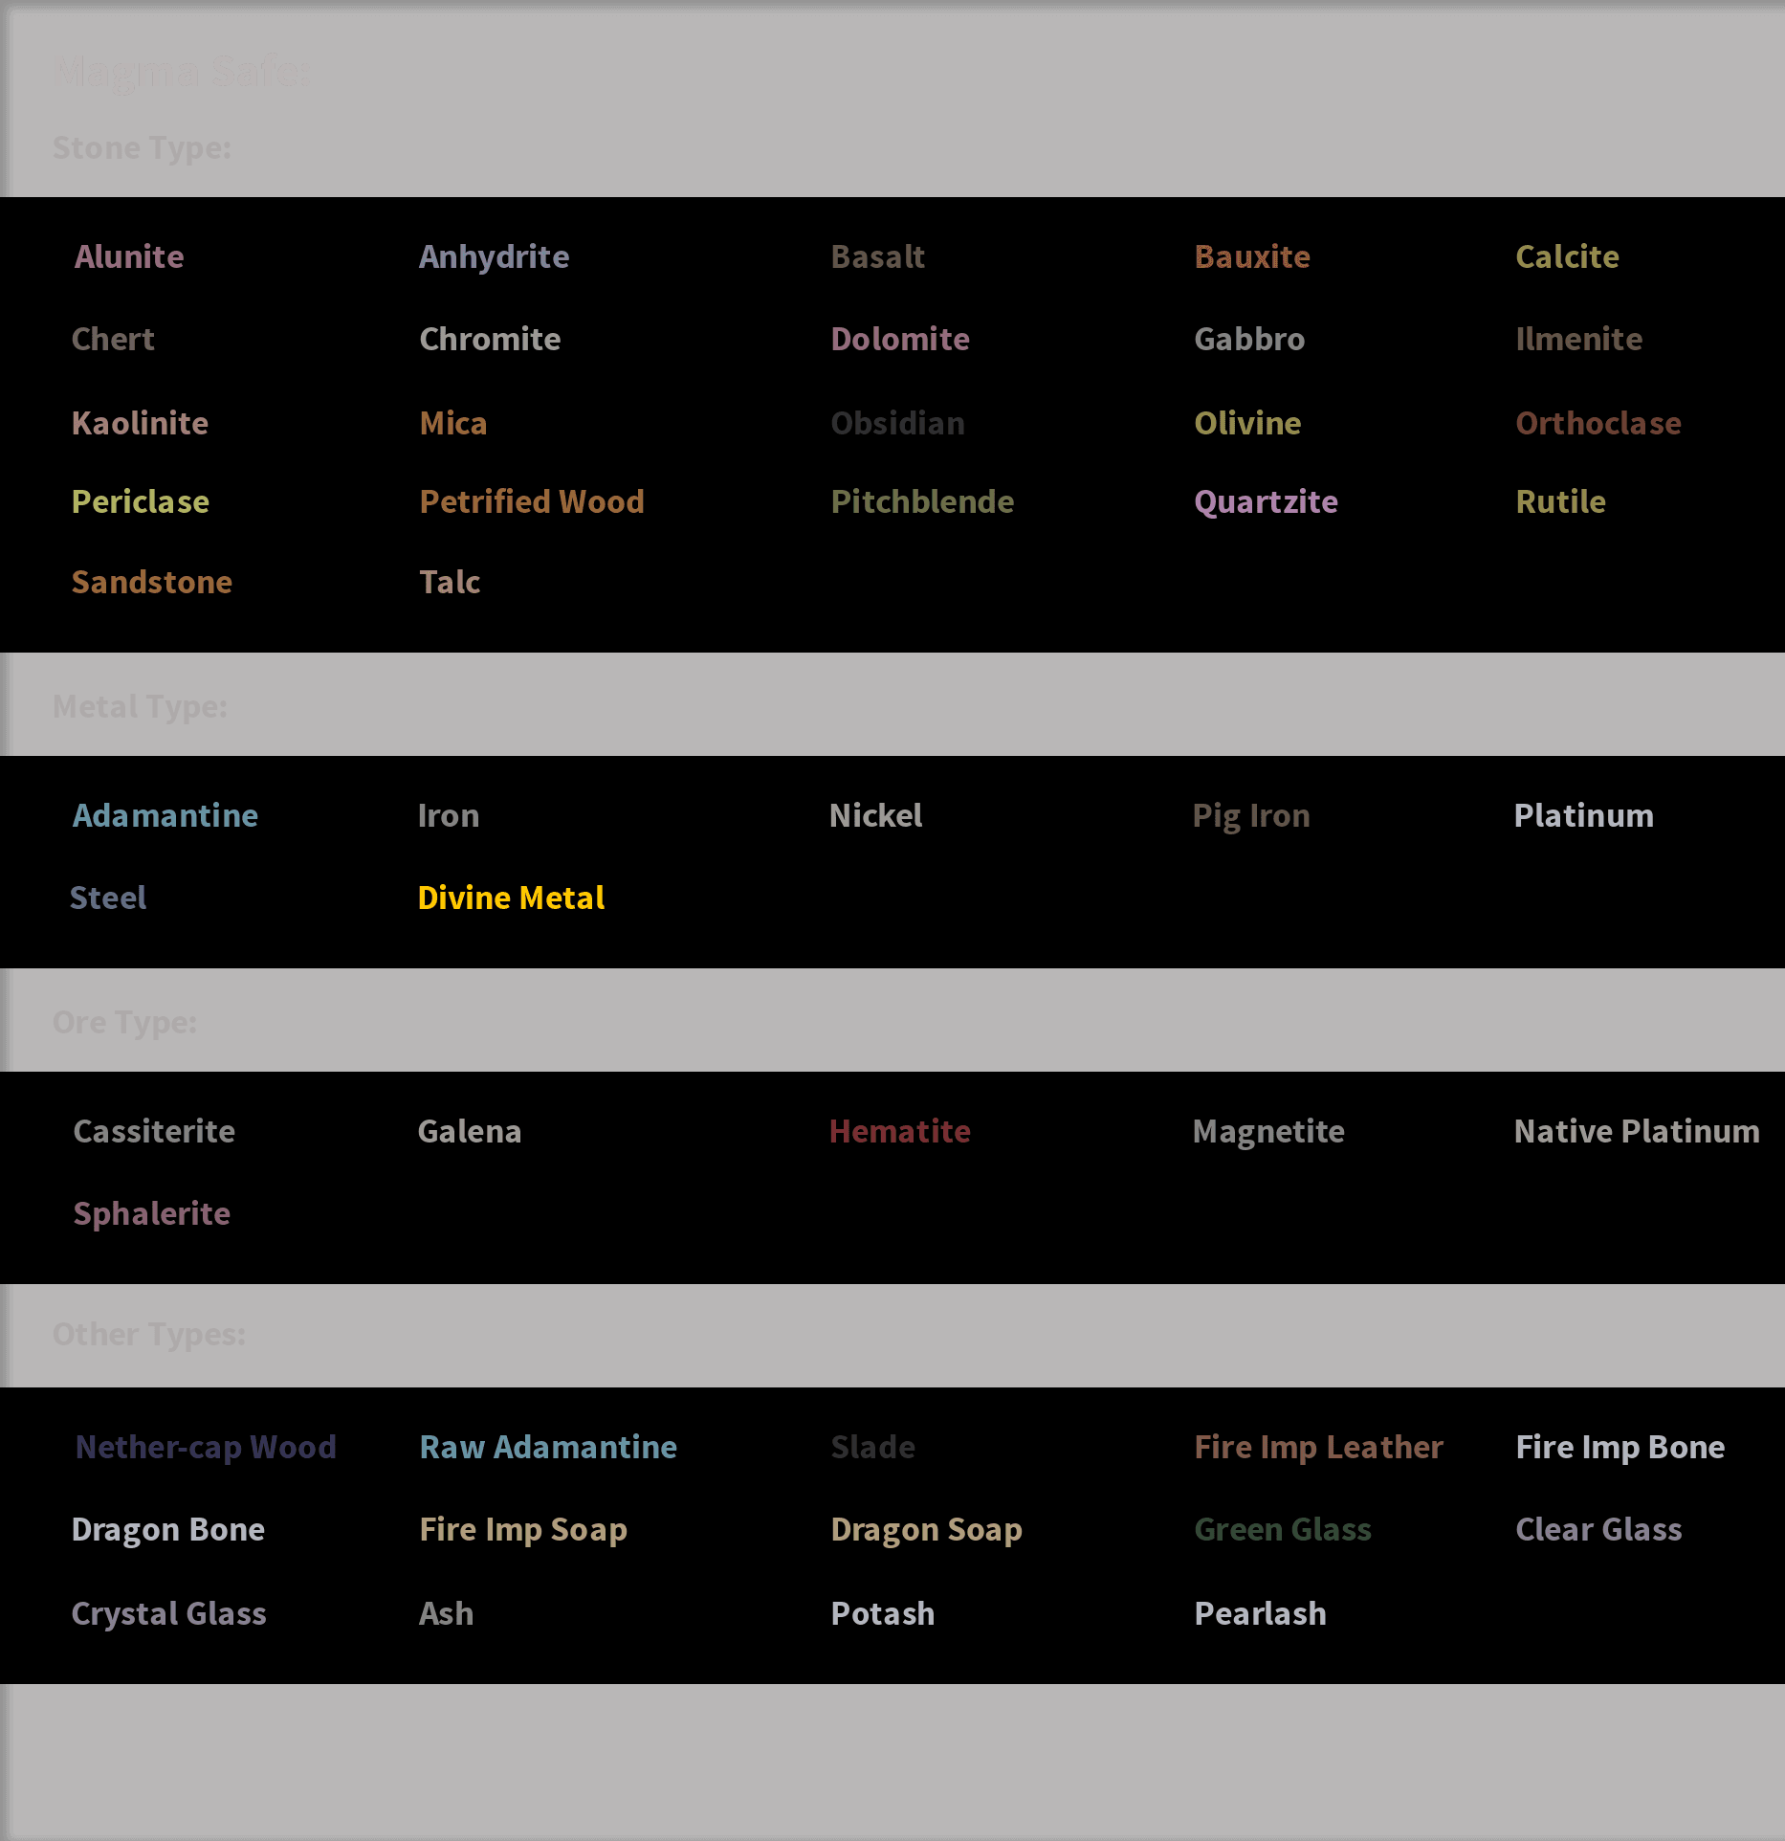Select the Sphalerite ore link
The height and width of the screenshot is (1841, 1785).
point(152,1213)
